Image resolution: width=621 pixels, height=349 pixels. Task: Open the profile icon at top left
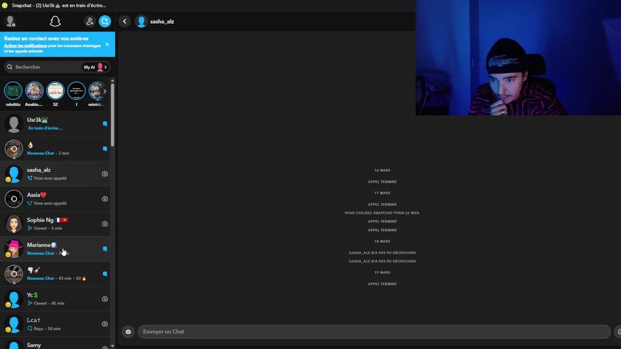(x=10, y=21)
